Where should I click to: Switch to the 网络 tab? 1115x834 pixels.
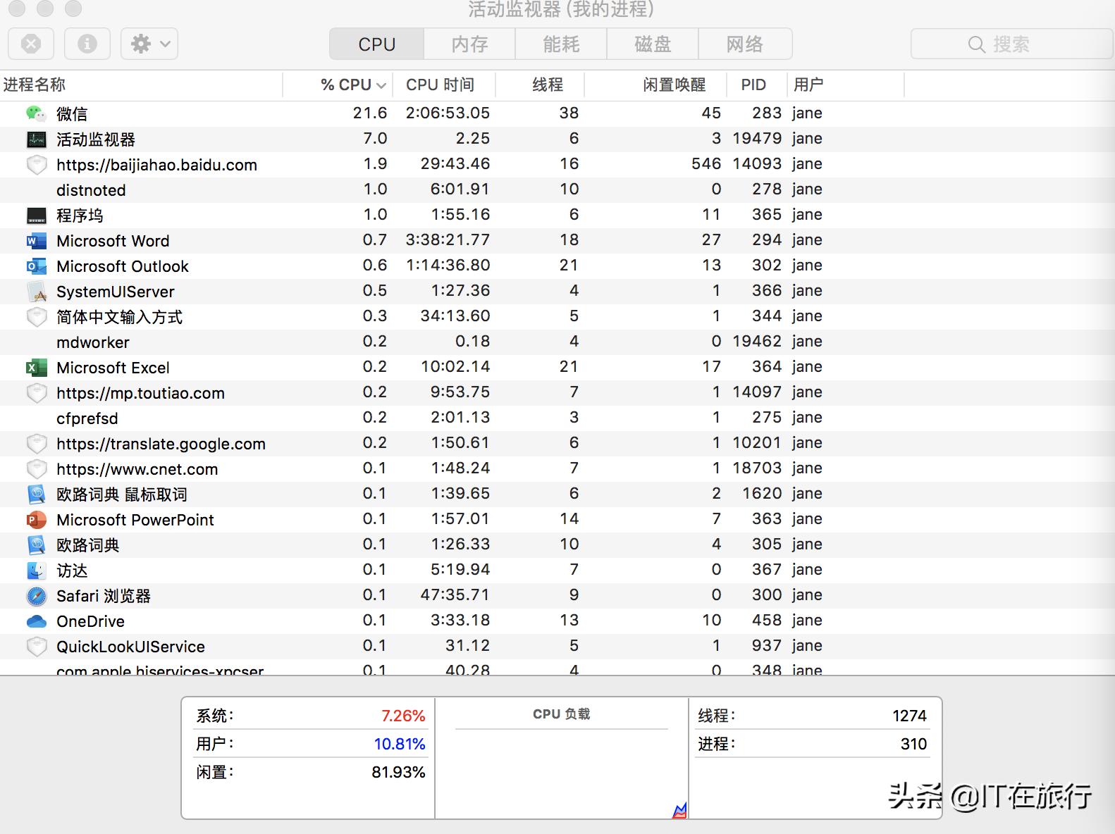coord(745,44)
